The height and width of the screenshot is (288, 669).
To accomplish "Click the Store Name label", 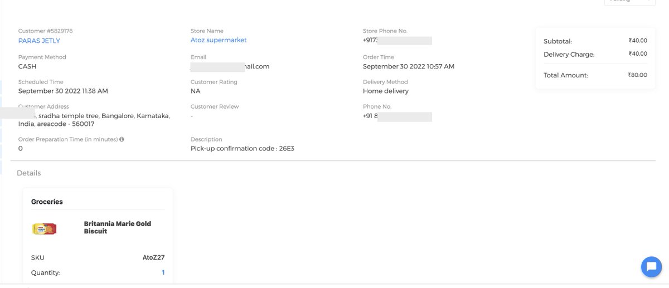I will (207, 31).
